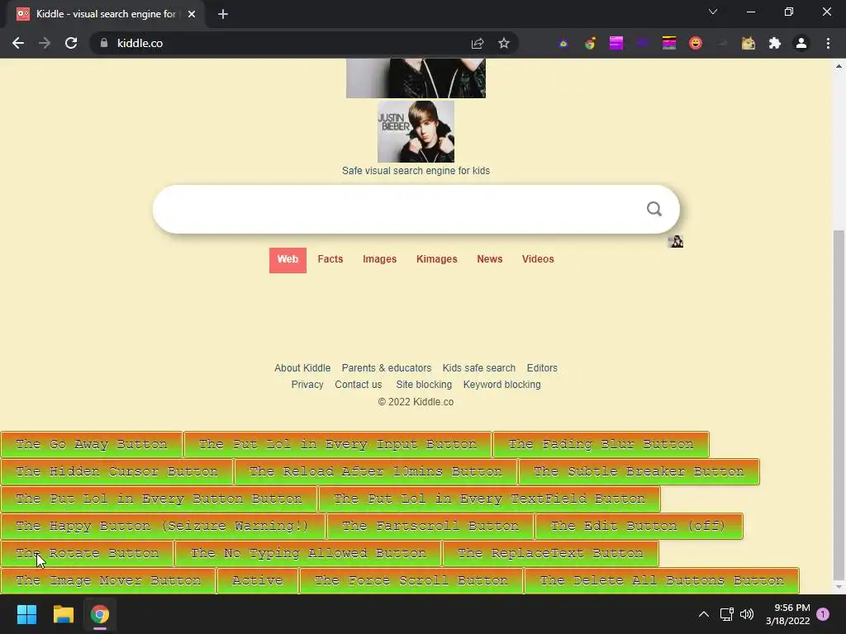Click The Put Lol in Every Button Button
This screenshot has height=634, width=846.
pos(159,499)
